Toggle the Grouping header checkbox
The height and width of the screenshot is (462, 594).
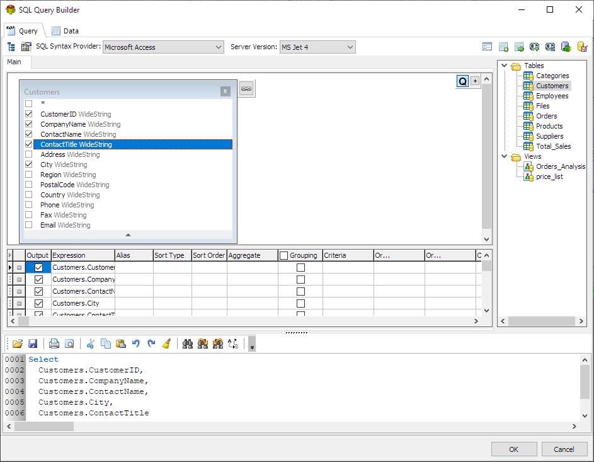point(283,255)
